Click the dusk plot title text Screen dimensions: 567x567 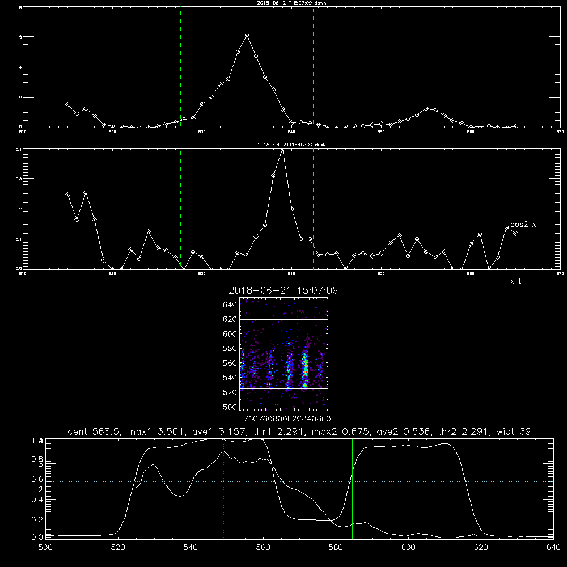(x=291, y=145)
